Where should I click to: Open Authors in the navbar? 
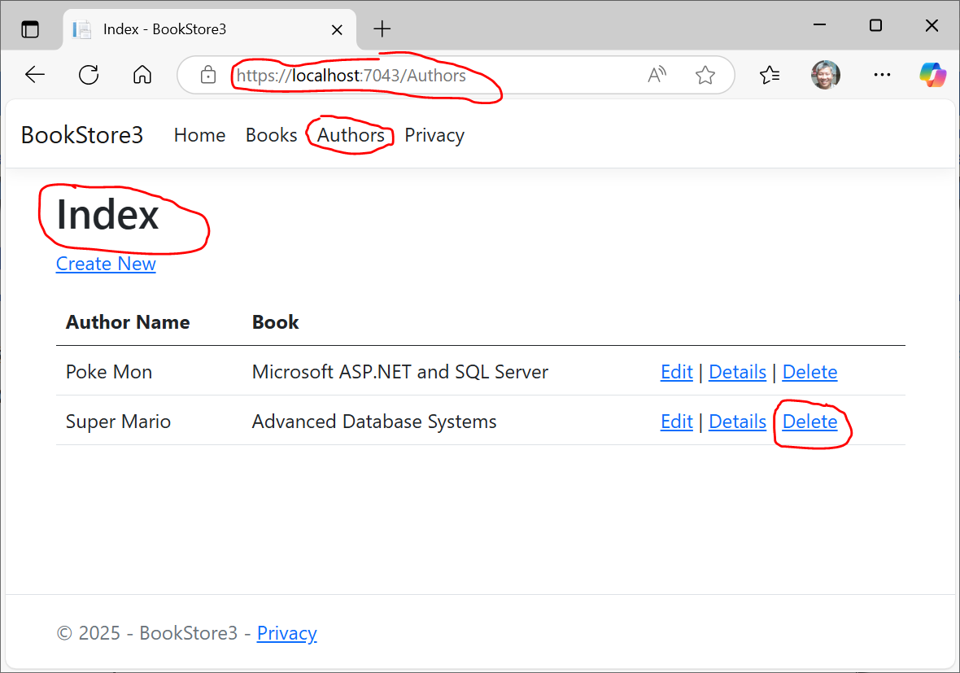click(x=351, y=135)
